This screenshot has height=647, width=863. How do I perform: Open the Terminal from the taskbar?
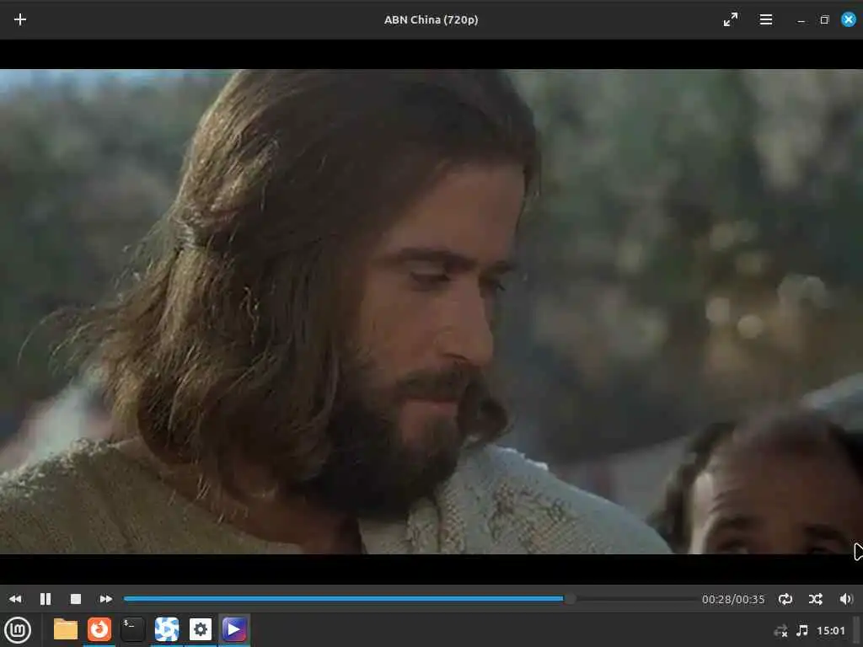(x=132, y=629)
